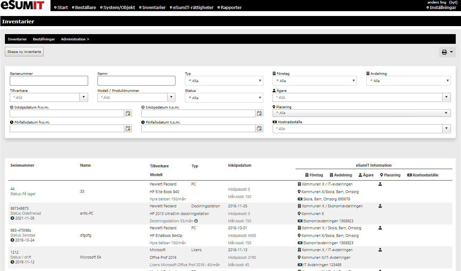Click the clock icon next to 2019-11-12
Screen dimensions: 461x271
tap(12, 262)
